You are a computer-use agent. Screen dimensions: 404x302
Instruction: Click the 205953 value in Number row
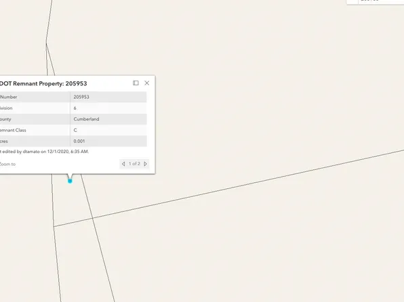[81, 97]
